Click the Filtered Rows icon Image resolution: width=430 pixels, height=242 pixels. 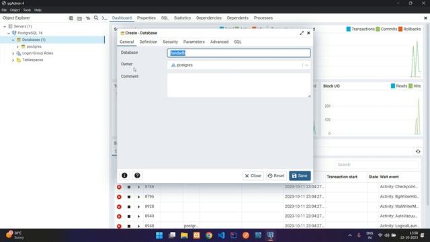click(x=88, y=18)
